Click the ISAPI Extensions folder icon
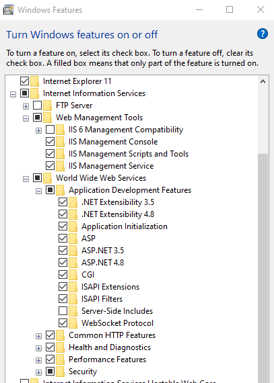 pyautogui.click(x=73, y=287)
